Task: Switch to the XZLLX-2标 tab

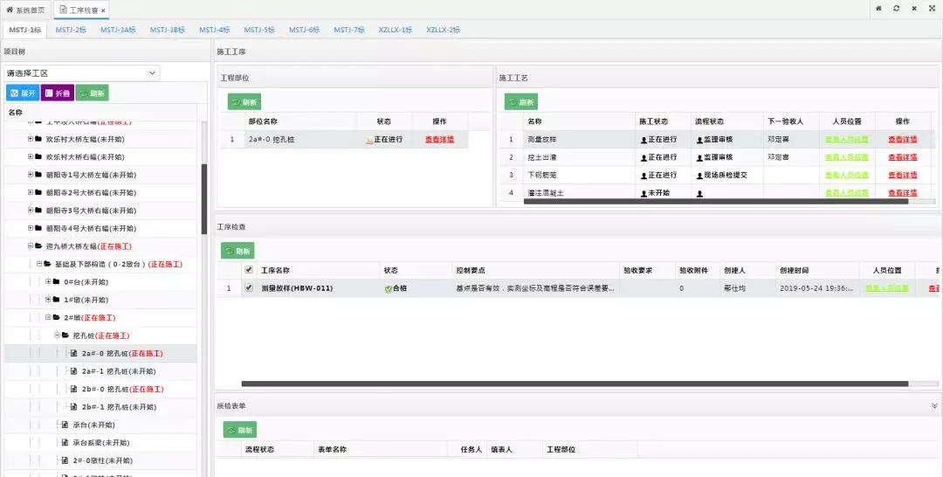Action: [x=444, y=30]
